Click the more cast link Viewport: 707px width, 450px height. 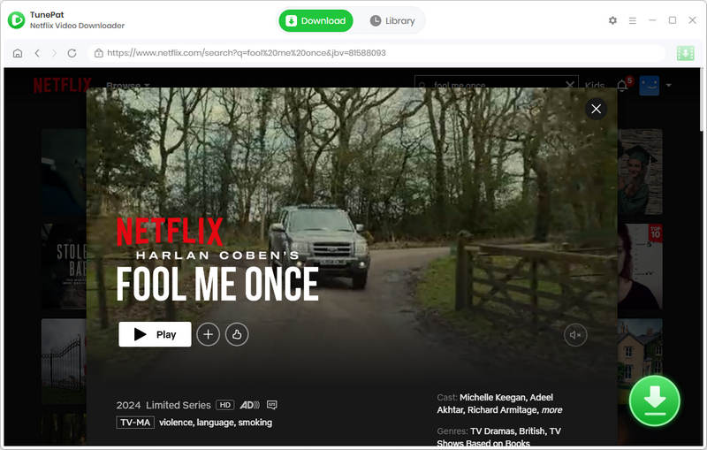(x=551, y=410)
